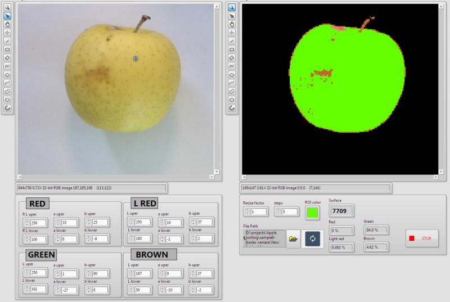Pick the Line tool in right image palette

coord(231,41)
